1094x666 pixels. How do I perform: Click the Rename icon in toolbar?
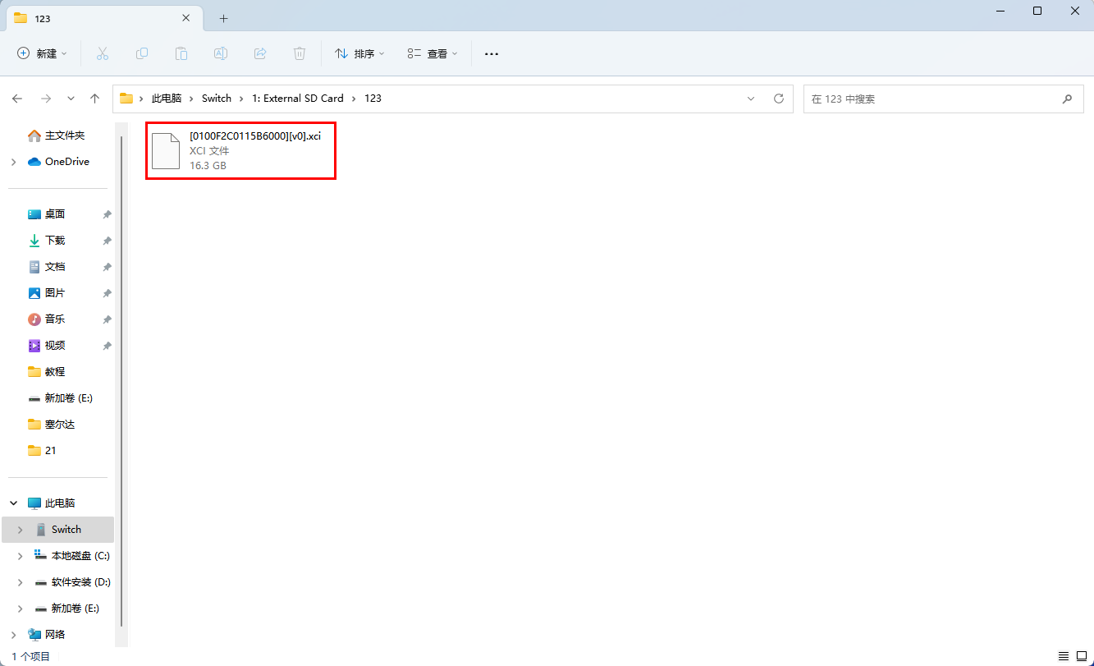(x=221, y=53)
